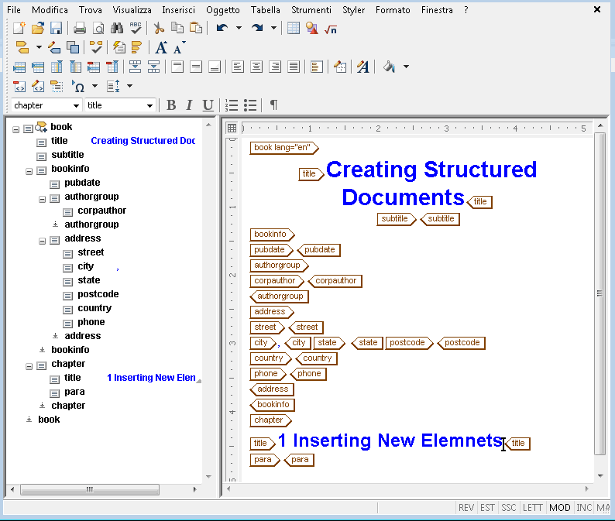The image size is (615, 521).
Task: Click the Print icon
Action: pos(80,28)
